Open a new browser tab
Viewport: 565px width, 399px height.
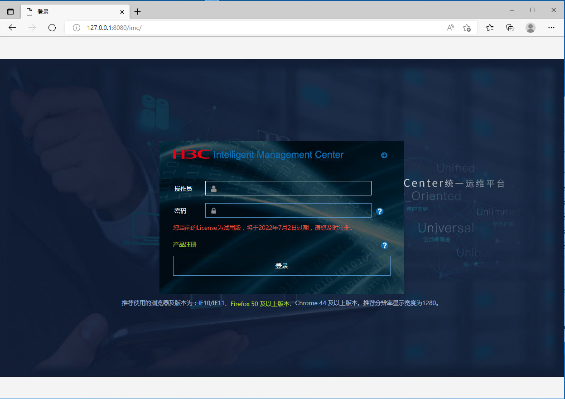(x=138, y=12)
